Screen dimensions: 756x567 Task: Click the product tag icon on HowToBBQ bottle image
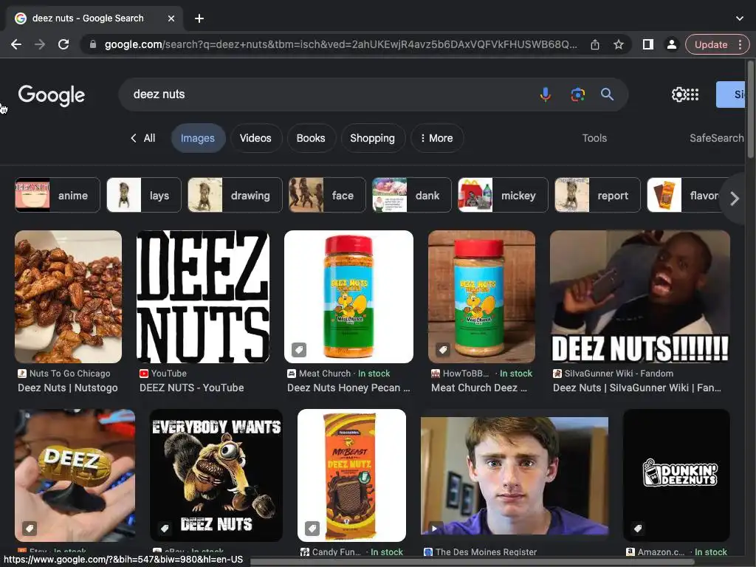(443, 349)
